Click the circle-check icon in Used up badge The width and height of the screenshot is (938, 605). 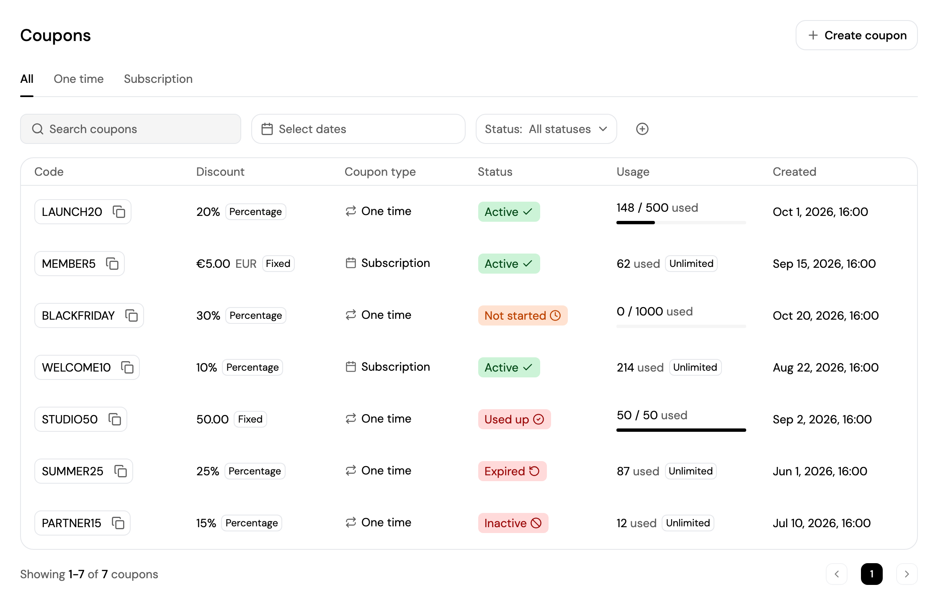[539, 419]
